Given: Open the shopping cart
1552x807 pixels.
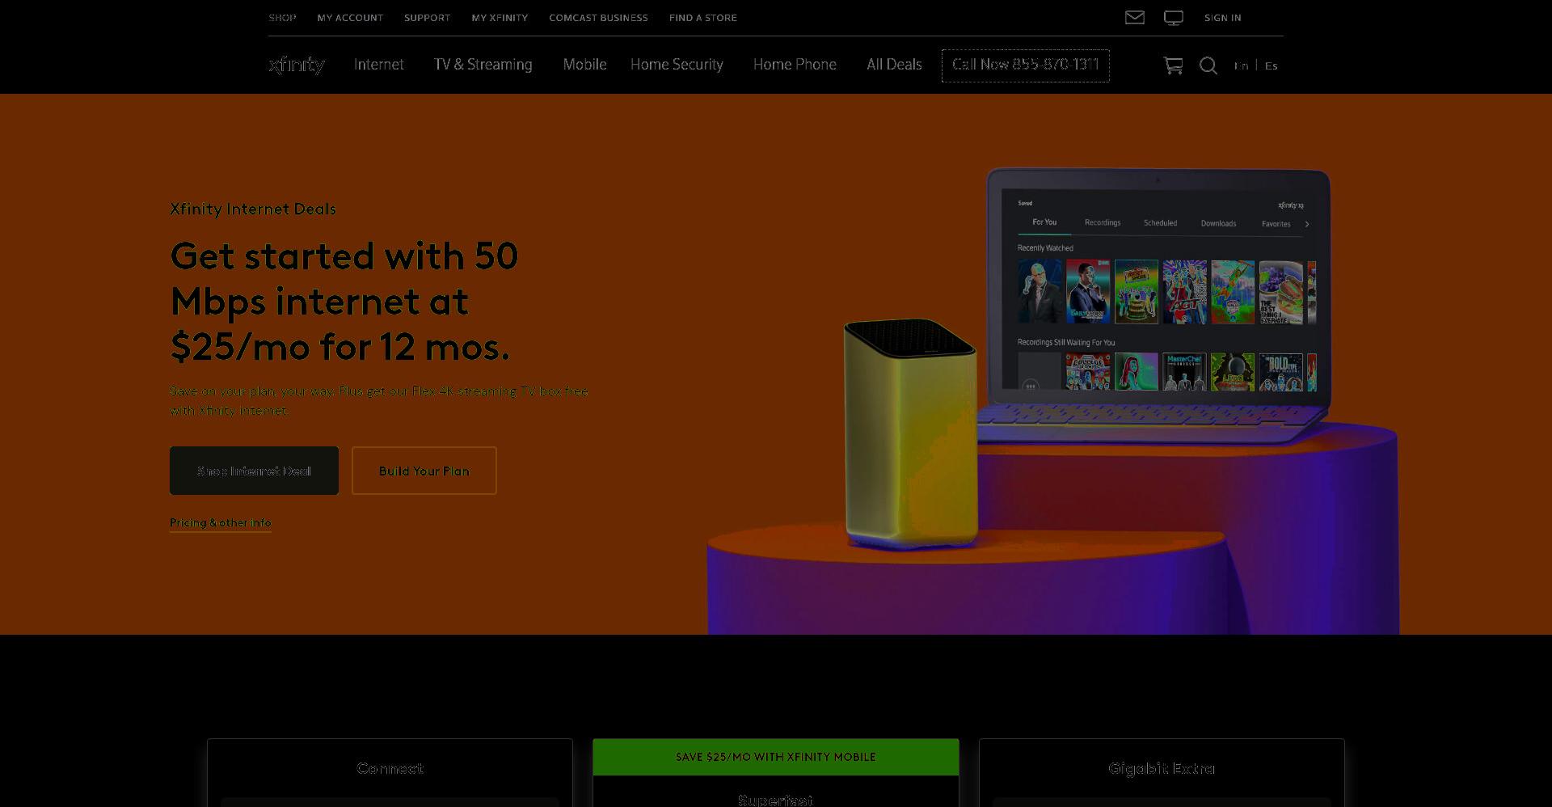Looking at the screenshot, I should point(1173,65).
